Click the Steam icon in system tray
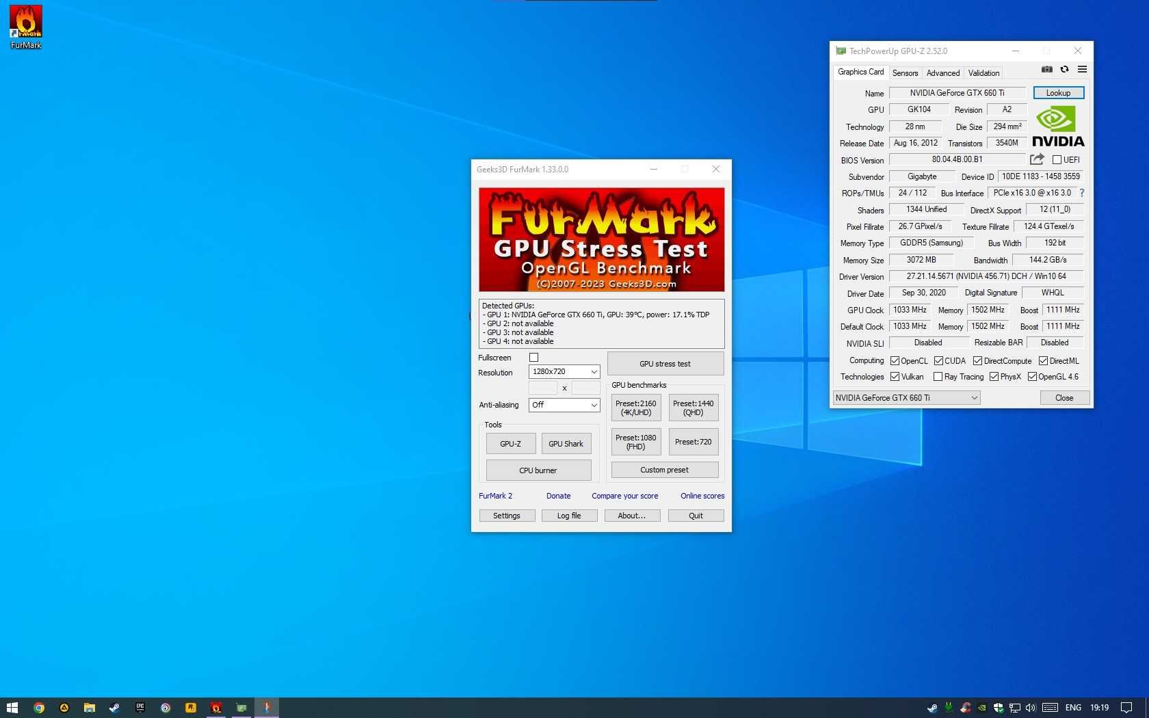Screen dimensions: 1149x718 [x=932, y=708]
